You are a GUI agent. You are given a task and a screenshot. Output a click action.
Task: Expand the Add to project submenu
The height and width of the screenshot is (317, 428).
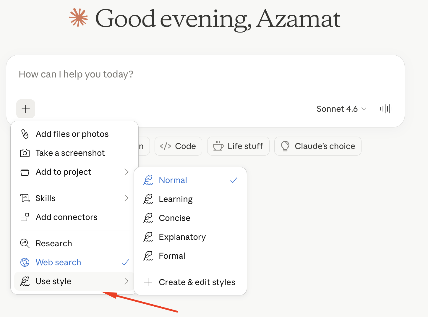pyautogui.click(x=74, y=172)
